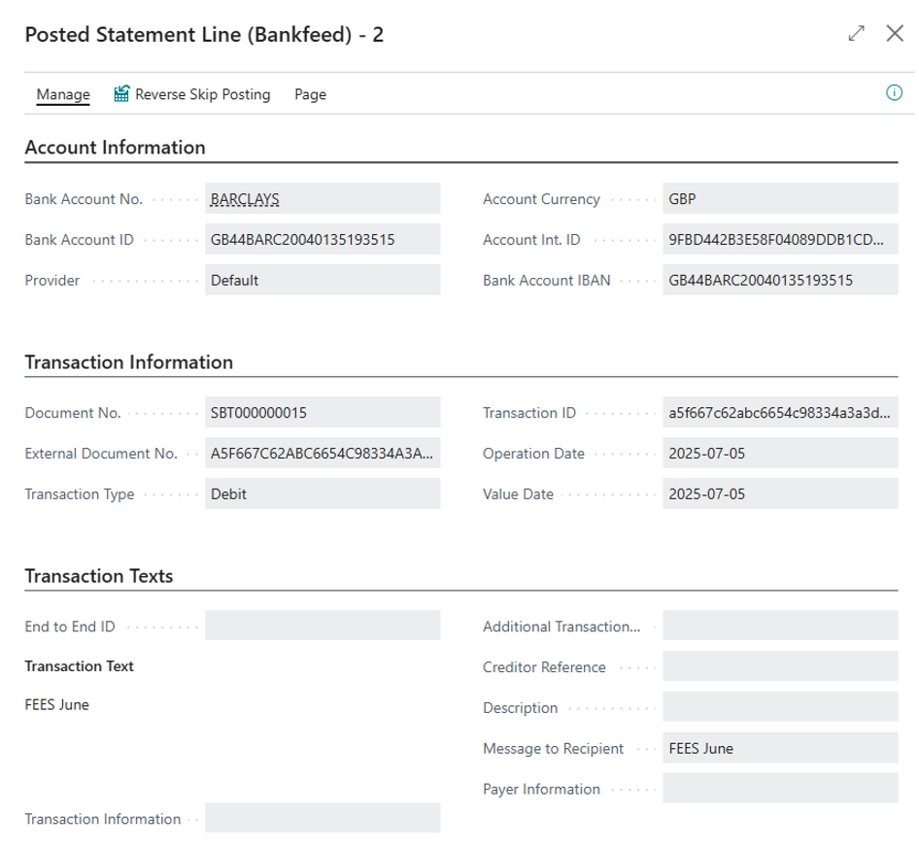Select the Reverse Skip Posting label
The image size is (919, 849).
click(203, 94)
